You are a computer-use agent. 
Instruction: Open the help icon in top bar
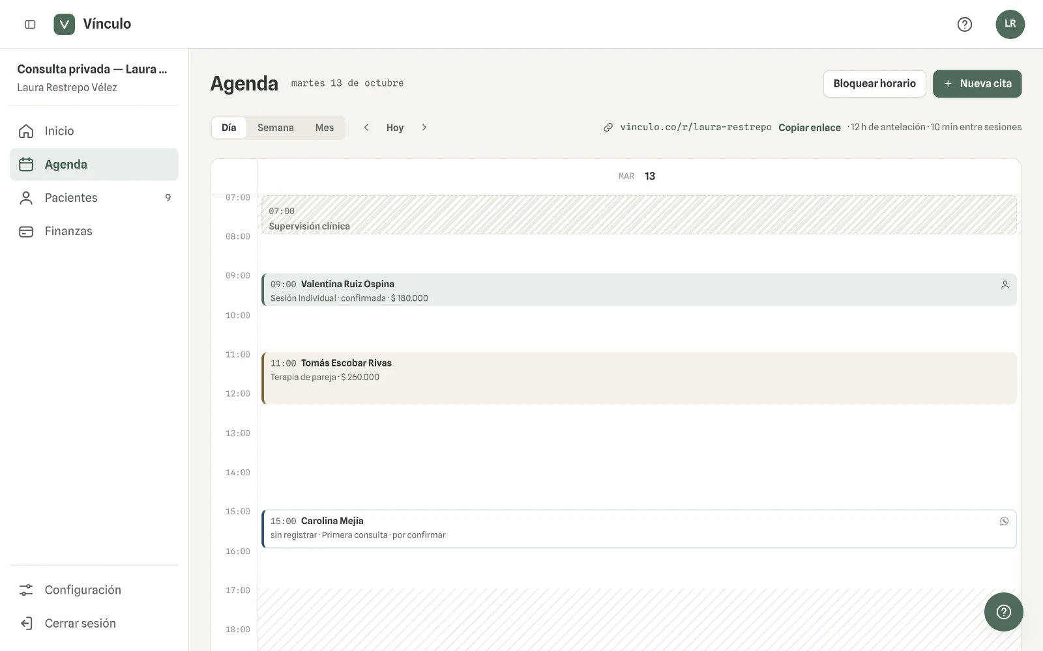pos(964,25)
